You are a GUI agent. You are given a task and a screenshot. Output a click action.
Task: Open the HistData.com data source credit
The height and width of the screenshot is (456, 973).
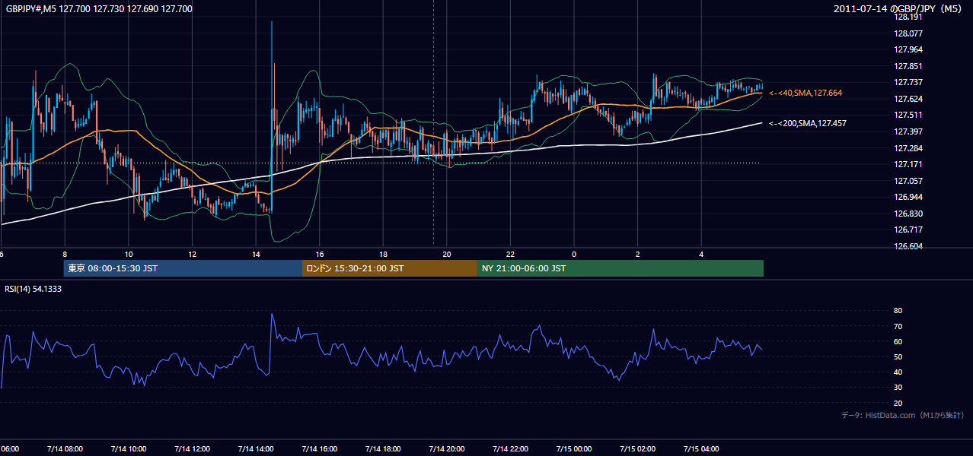click(902, 416)
